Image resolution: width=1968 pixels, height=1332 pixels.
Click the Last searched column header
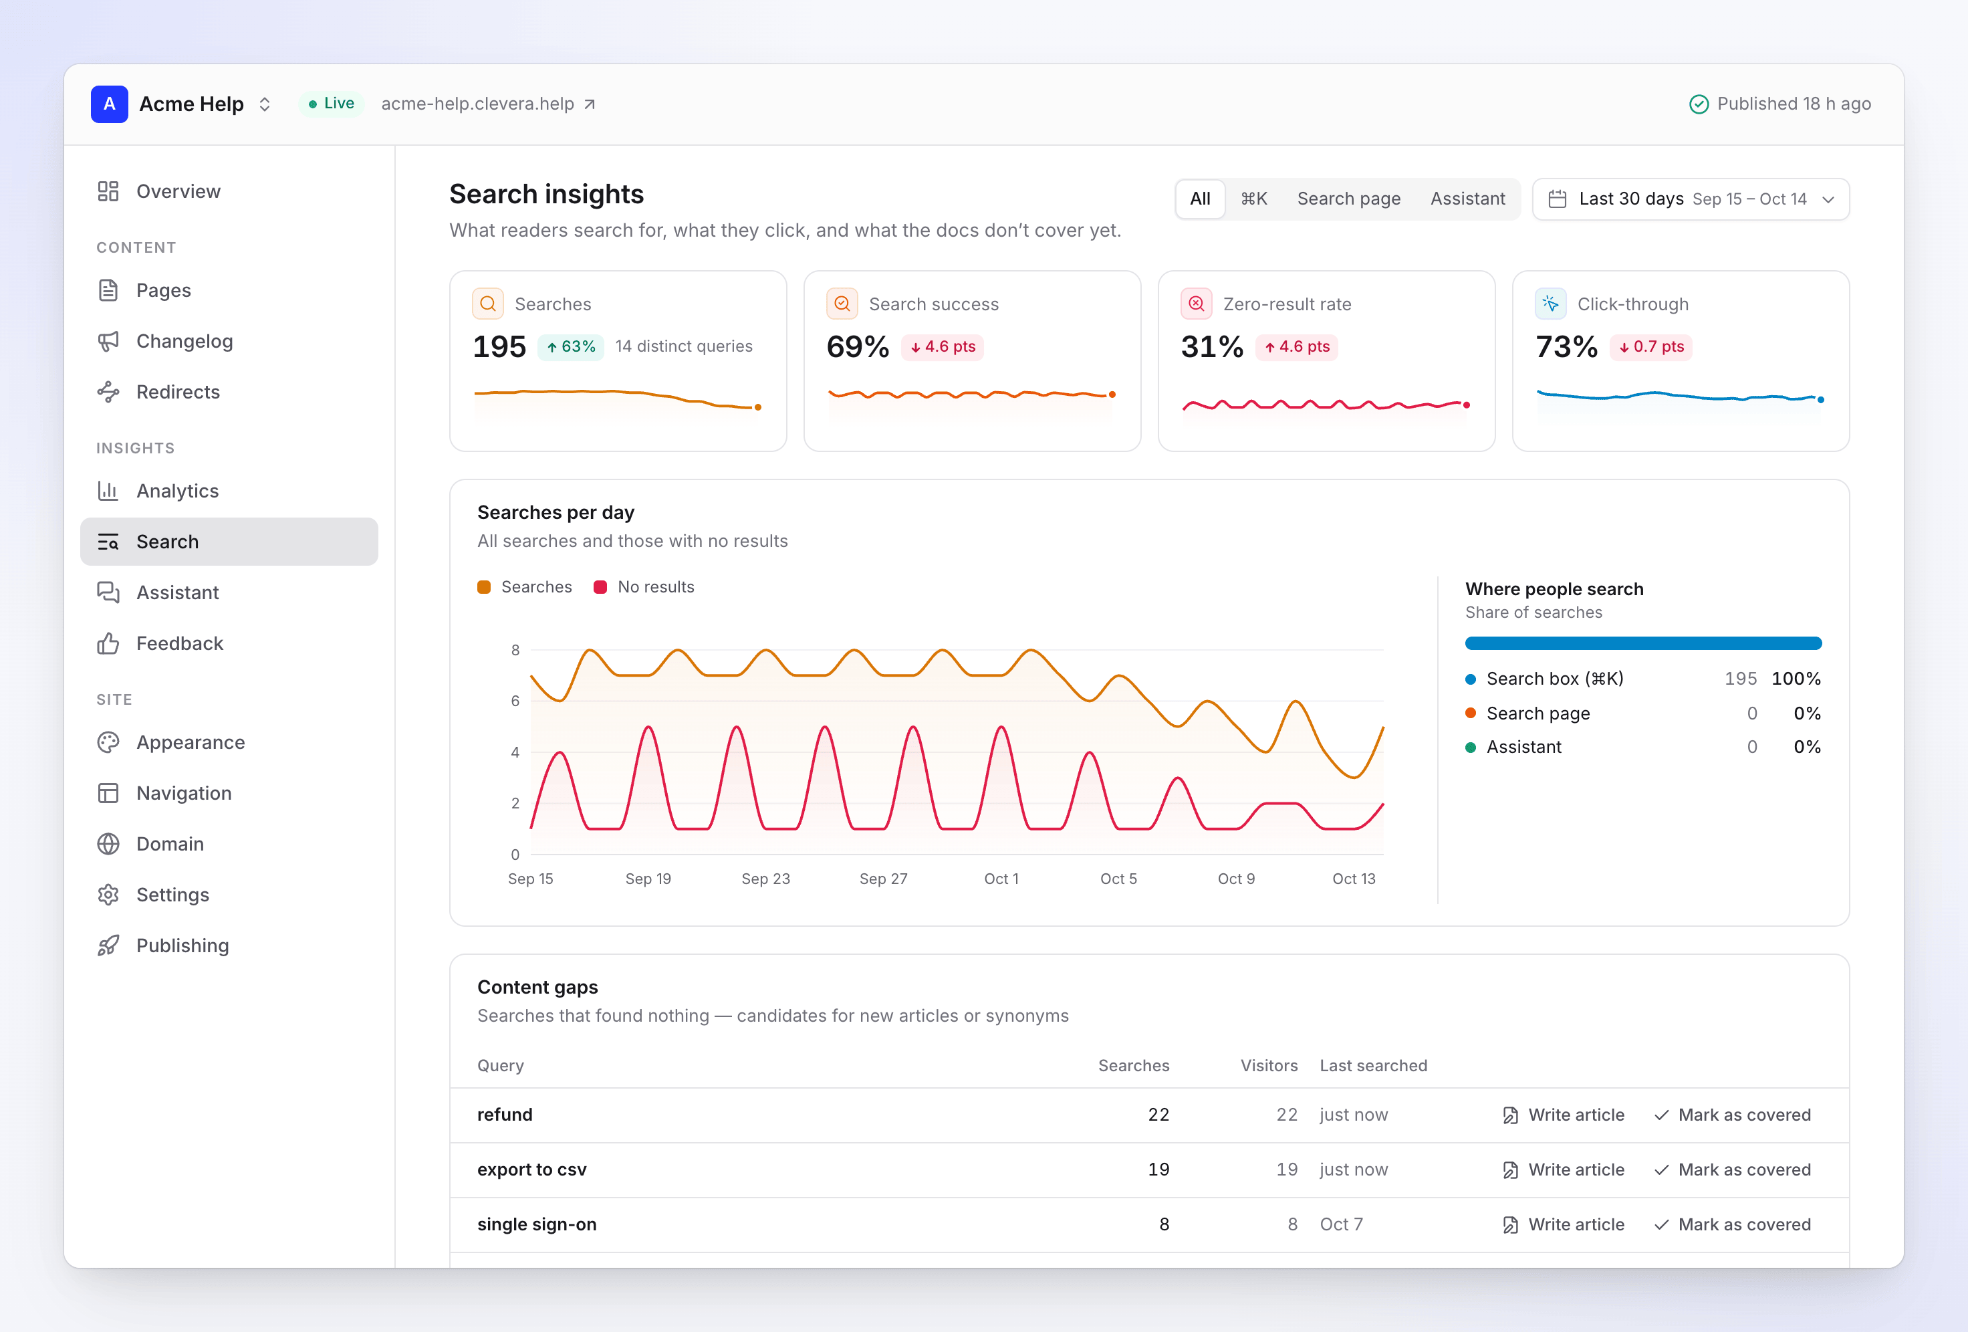[x=1372, y=1066]
